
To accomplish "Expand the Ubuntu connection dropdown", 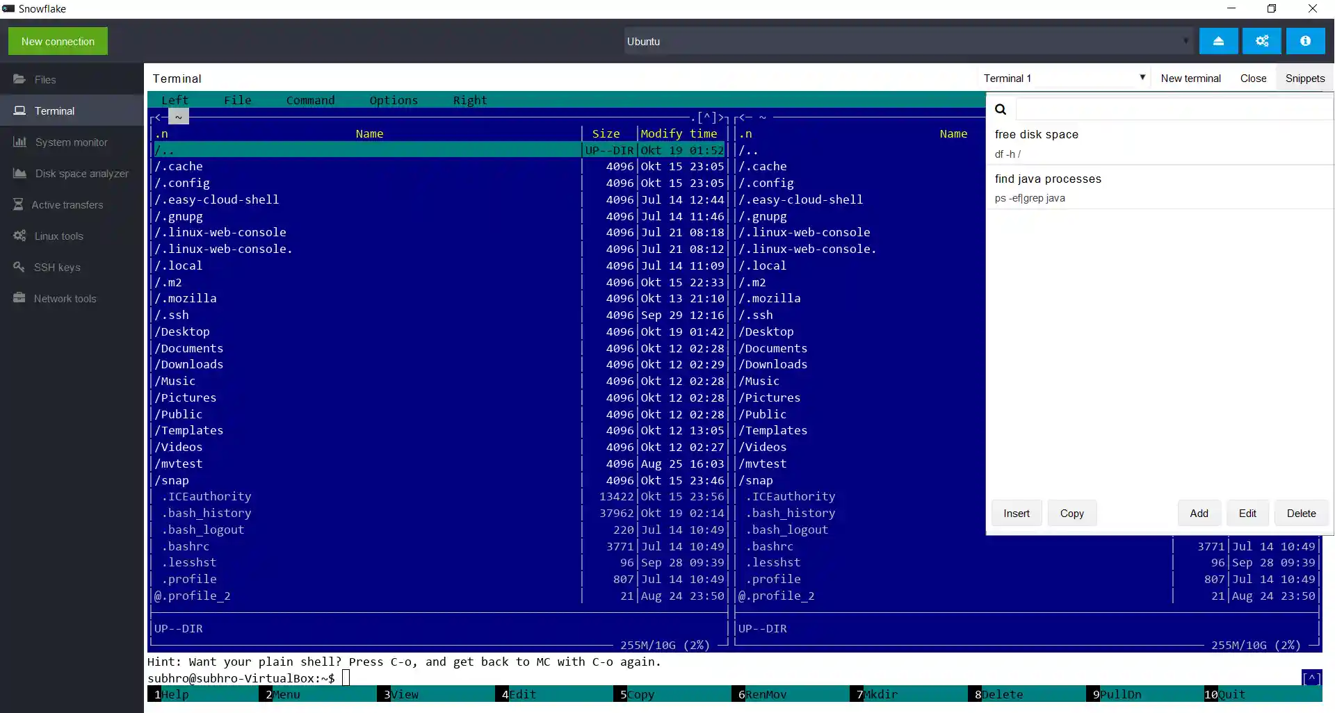I will (1186, 41).
